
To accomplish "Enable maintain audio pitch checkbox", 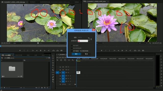I will (x=72, y=48).
